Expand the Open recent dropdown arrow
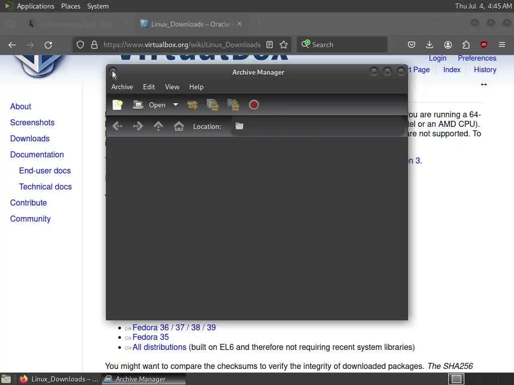Viewport: 514px width, 385px height. click(176, 105)
